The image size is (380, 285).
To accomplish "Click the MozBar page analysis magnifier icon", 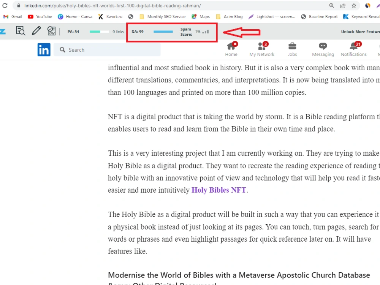I will 21,31.
